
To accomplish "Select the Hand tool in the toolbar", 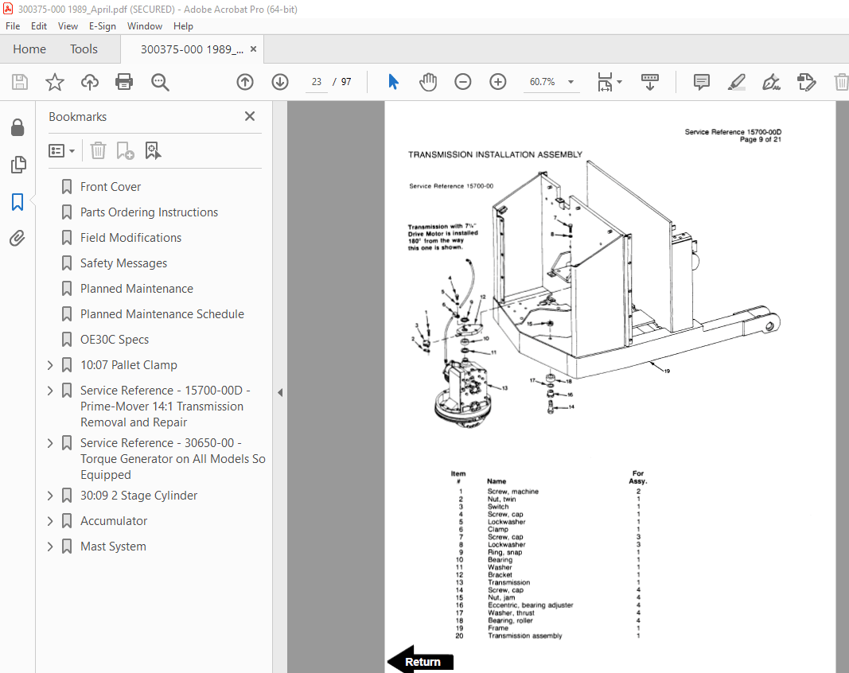I will [428, 81].
